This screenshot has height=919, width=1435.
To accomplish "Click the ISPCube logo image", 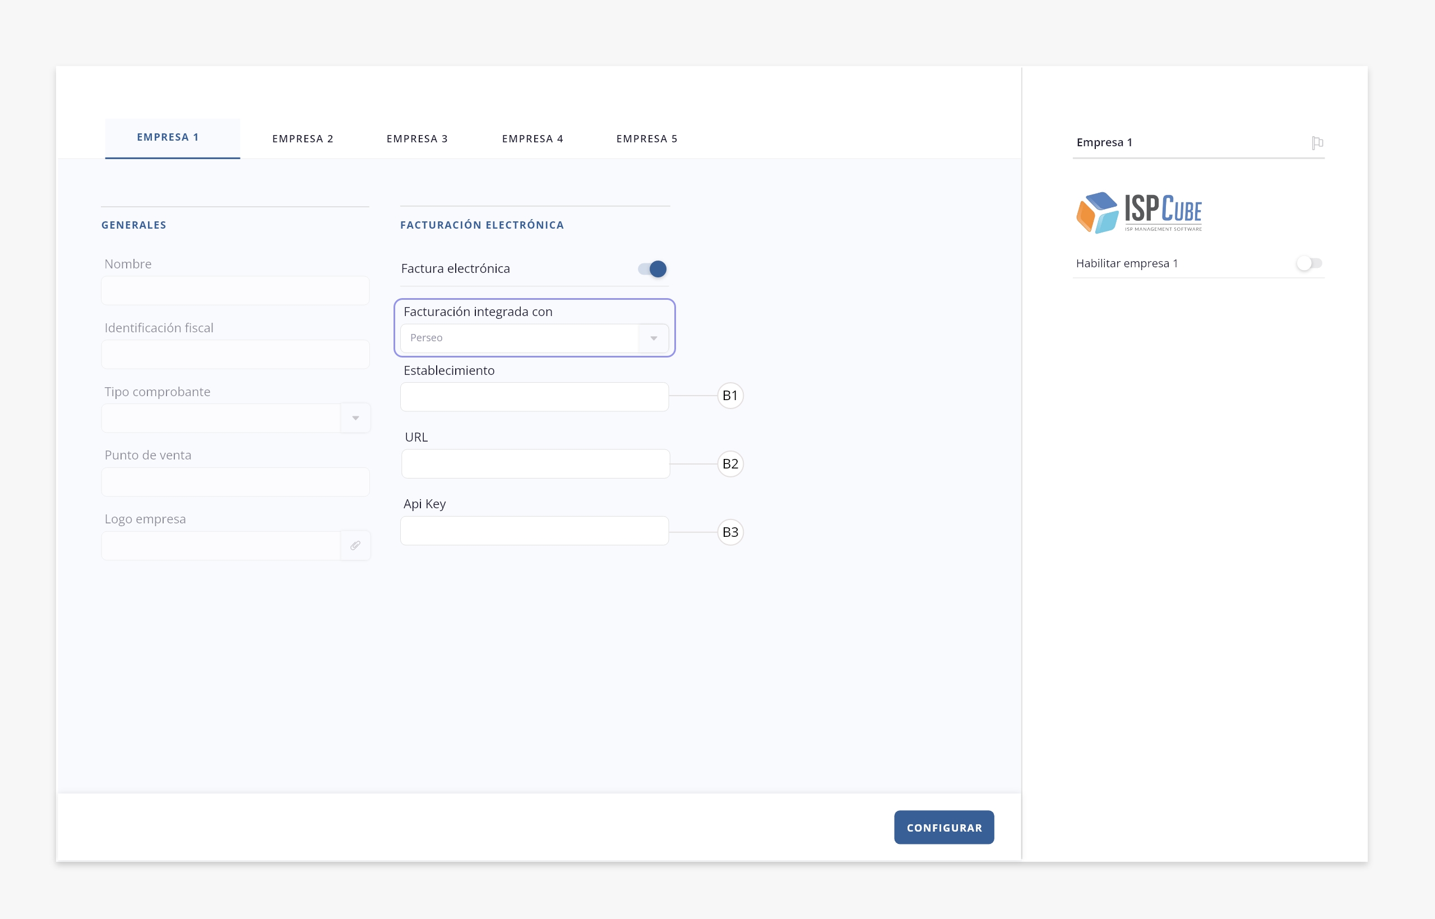I will click(1139, 212).
